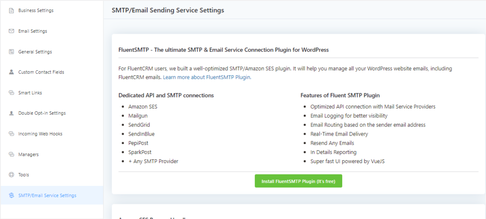
Task: Open the Managers section
Action: (x=51, y=154)
